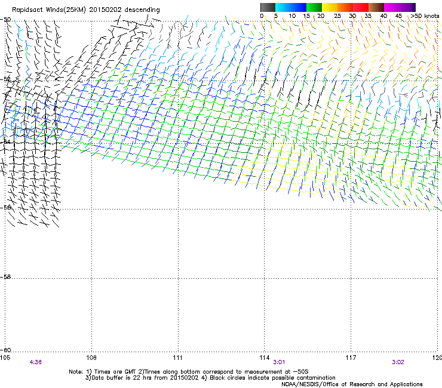
Task: Click the '>50 knots' legend label
Action: point(425,16)
